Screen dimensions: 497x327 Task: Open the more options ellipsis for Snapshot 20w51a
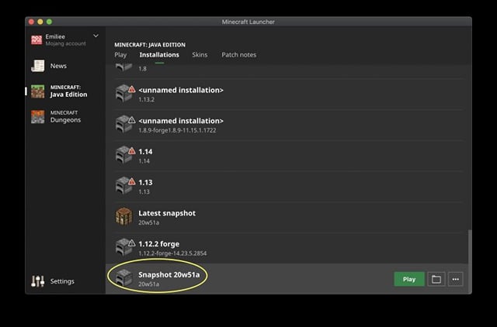click(456, 279)
